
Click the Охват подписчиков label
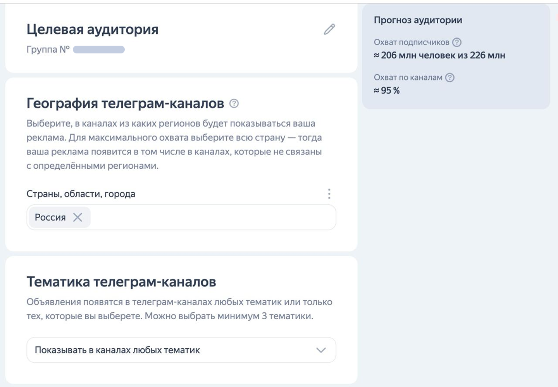click(x=412, y=42)
